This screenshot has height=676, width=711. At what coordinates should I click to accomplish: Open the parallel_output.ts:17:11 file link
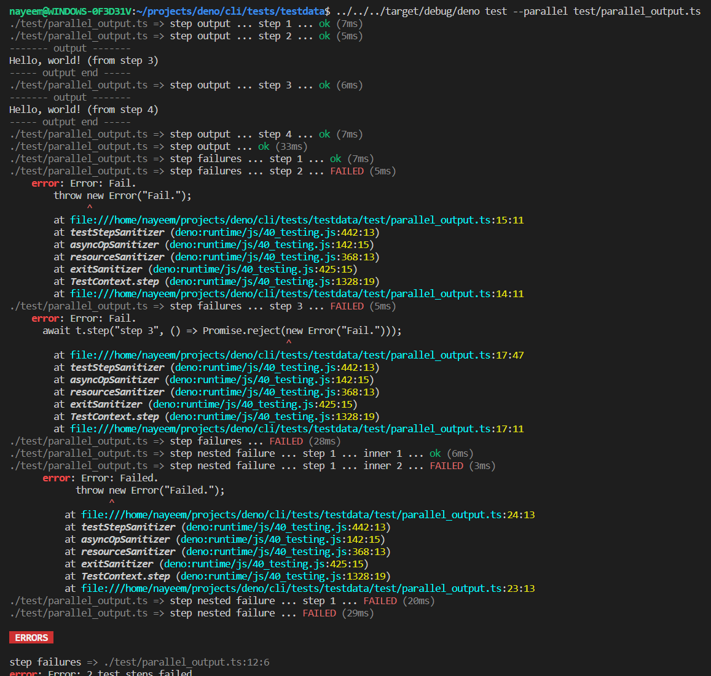(297, 429)
